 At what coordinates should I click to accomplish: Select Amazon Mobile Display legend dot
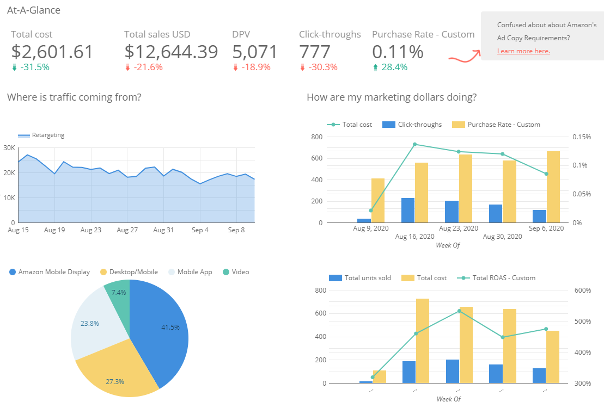pyautogui.click(x=13, y=272)
